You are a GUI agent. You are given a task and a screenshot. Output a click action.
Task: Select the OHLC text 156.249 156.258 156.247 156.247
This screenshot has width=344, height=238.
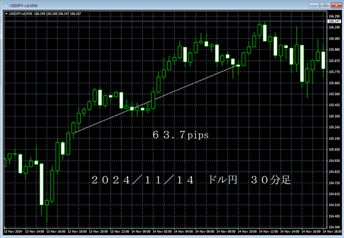coord(57,14)
